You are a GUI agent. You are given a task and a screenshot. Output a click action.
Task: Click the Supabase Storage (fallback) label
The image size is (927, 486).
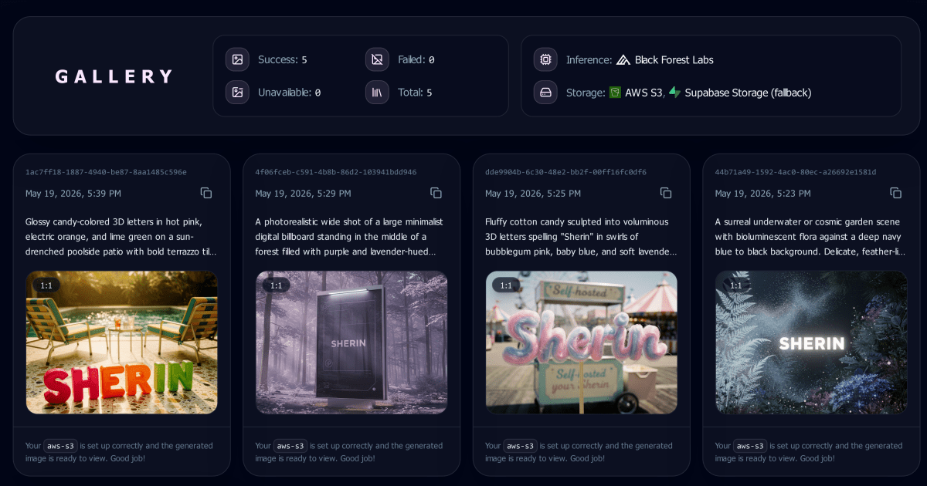point(748,93)
